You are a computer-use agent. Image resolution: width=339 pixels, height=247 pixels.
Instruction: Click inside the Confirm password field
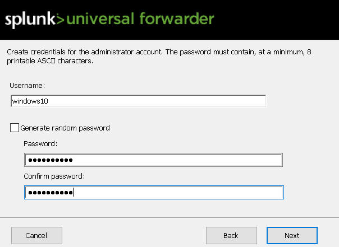pos(168,193)
